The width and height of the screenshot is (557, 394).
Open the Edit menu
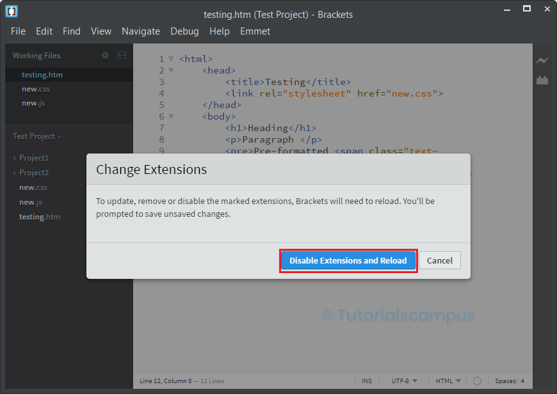pyautogui.click(x=44, y=31)
